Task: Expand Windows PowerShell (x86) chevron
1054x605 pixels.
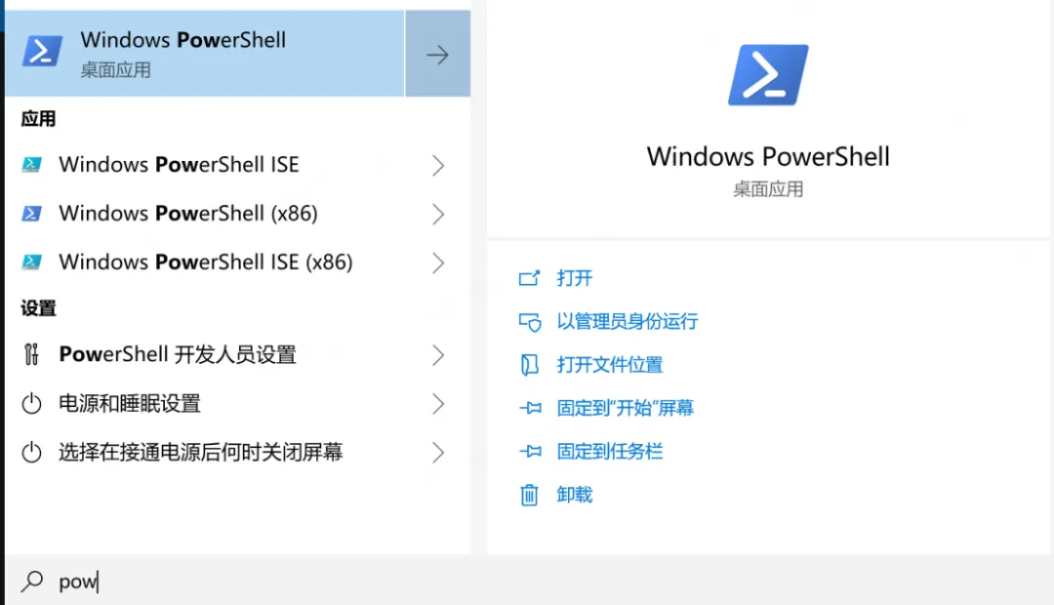Action: coord(438,214)
